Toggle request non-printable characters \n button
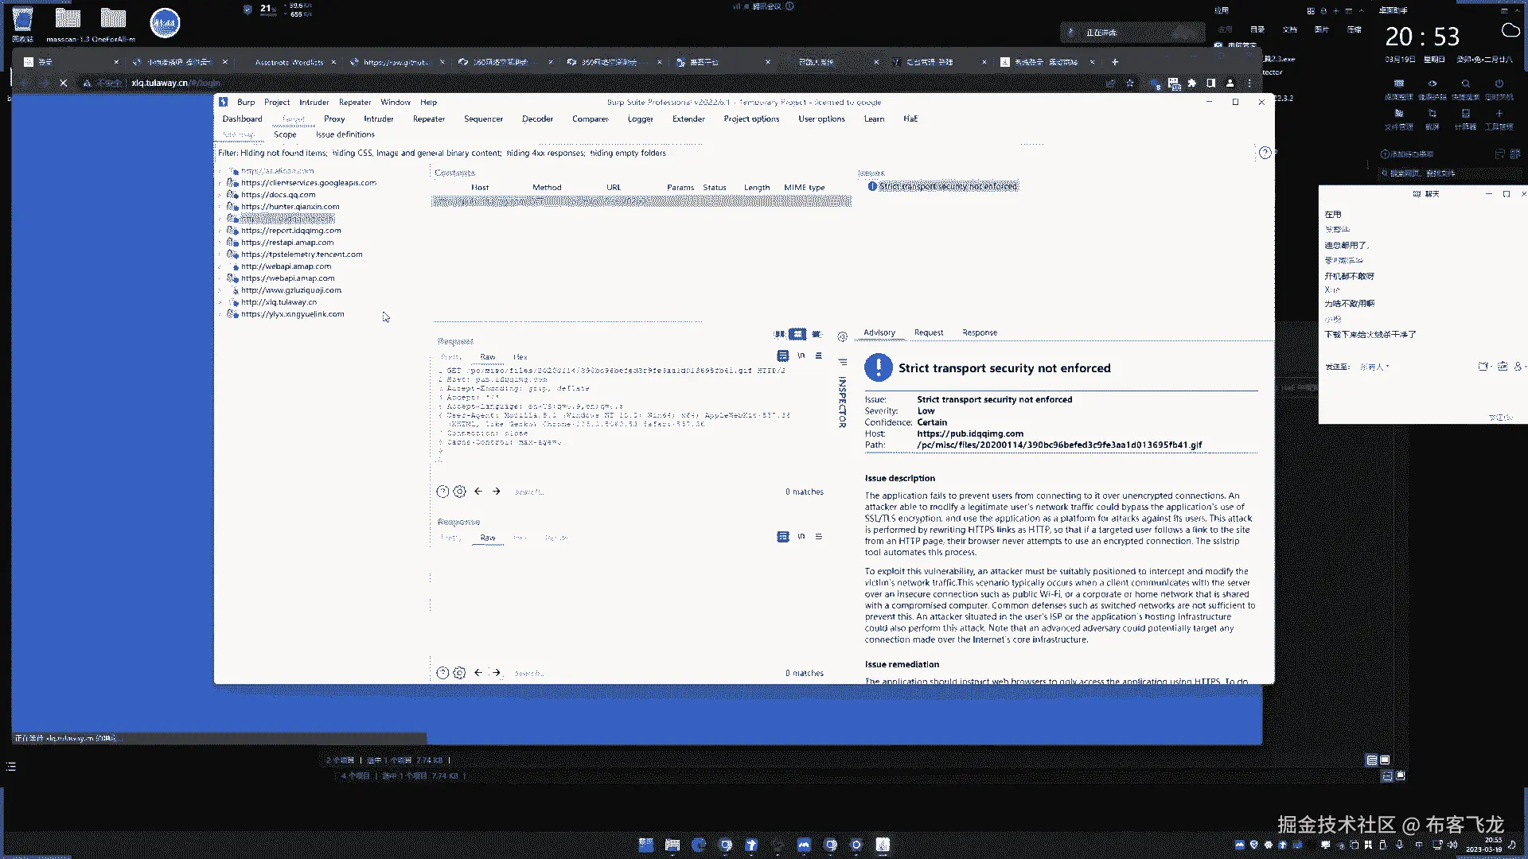This screenshot has height=859, width=1528. tap(801, 356)
